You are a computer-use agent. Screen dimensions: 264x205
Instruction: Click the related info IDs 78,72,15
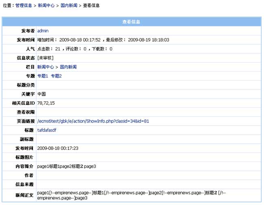click(46, 103)
